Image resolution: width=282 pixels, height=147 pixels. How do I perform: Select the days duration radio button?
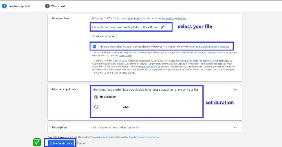[x=96, y=107]
